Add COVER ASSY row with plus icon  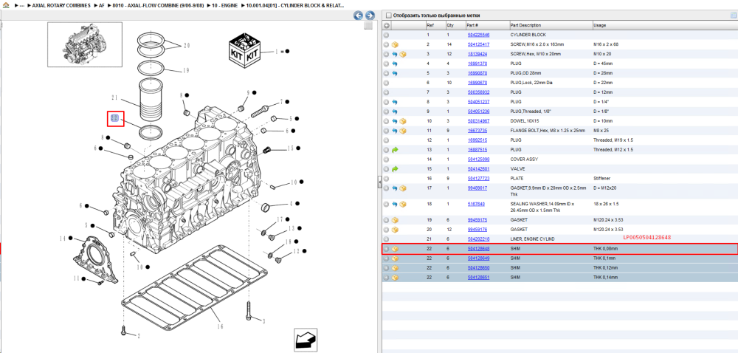[387, 159]
